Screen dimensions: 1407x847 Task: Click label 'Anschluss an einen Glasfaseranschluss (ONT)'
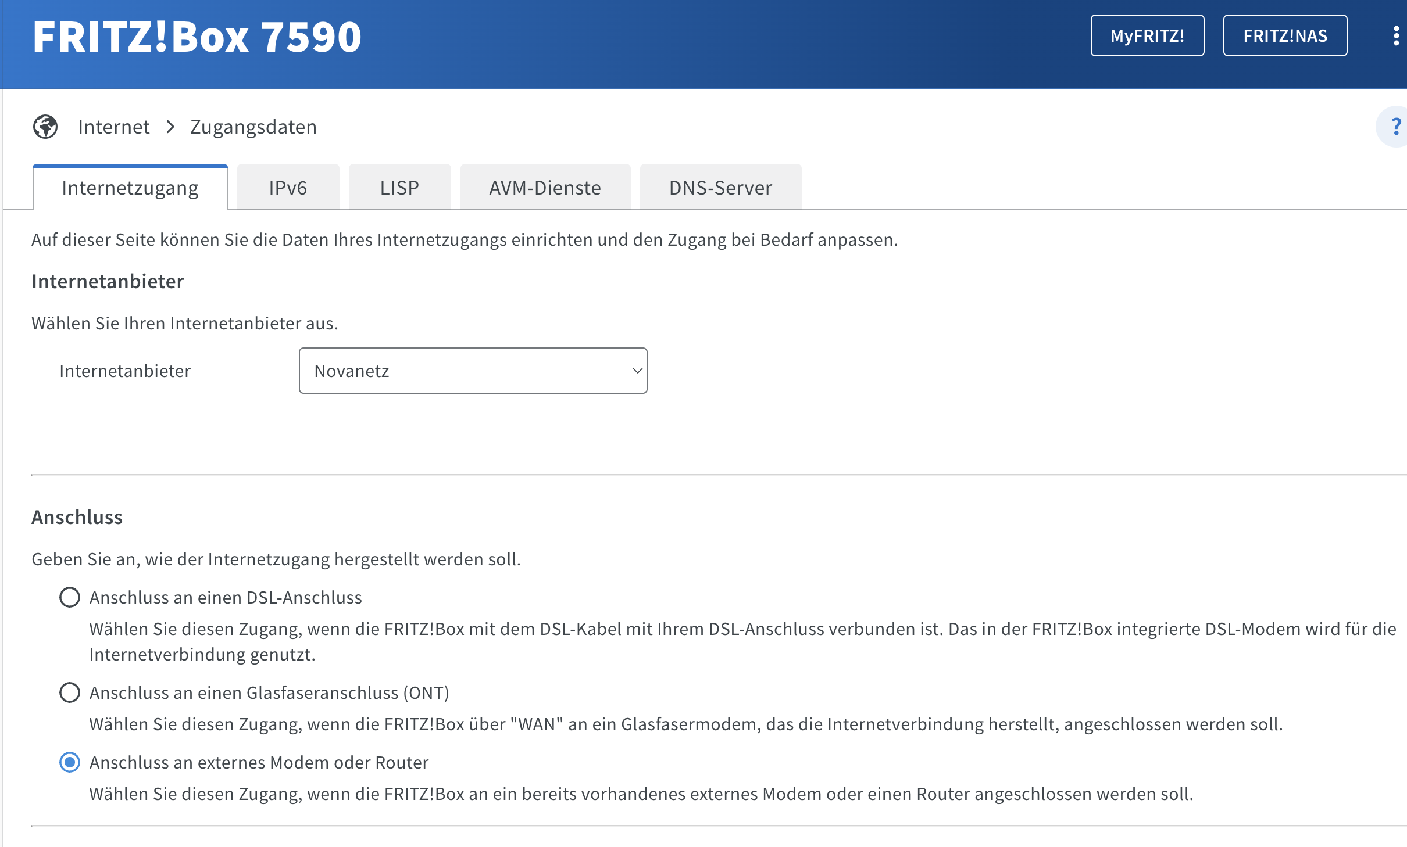click(x=269, y=692)
